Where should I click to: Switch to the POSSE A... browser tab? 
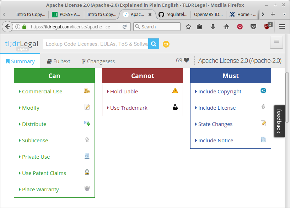66,15
